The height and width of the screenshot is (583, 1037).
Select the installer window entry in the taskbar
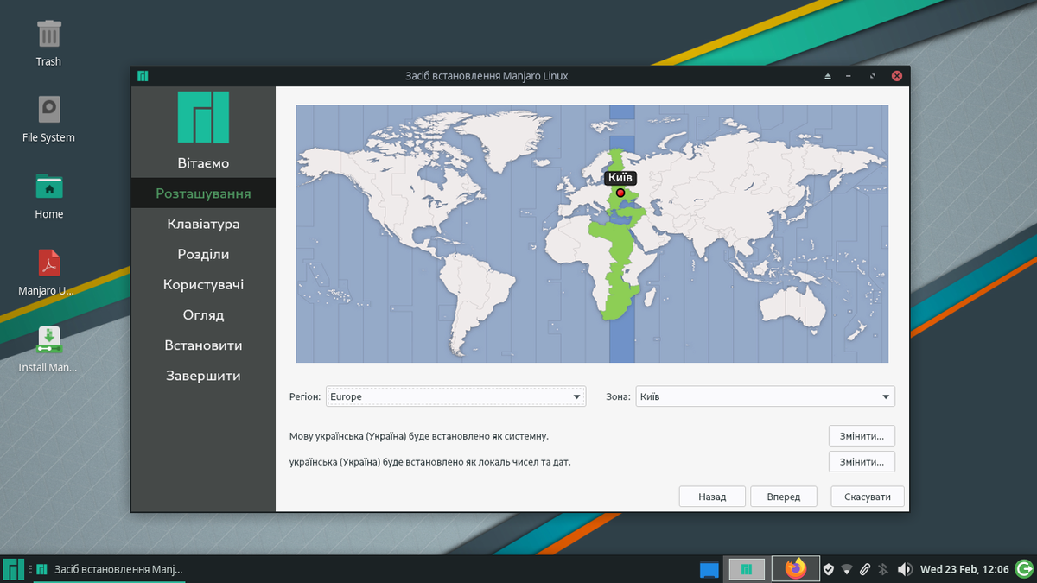coord(110,569)
